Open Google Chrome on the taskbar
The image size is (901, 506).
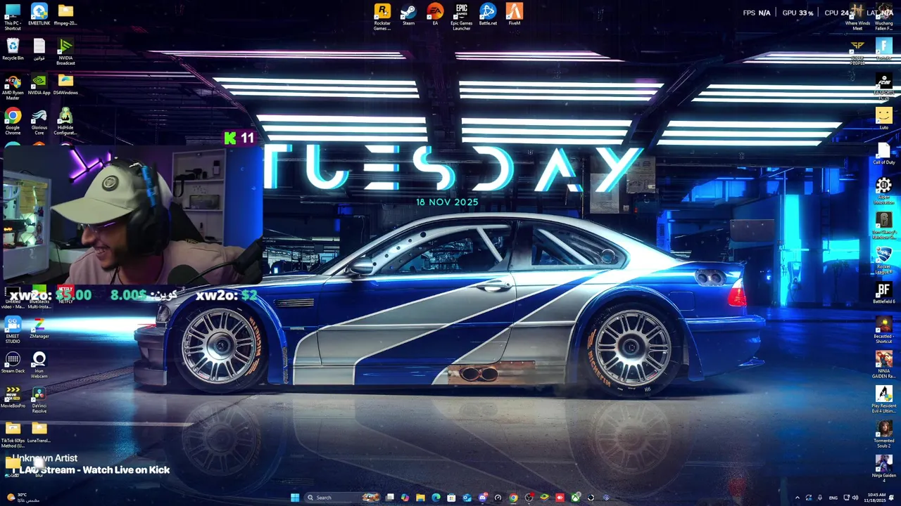(x=513, y=498)
